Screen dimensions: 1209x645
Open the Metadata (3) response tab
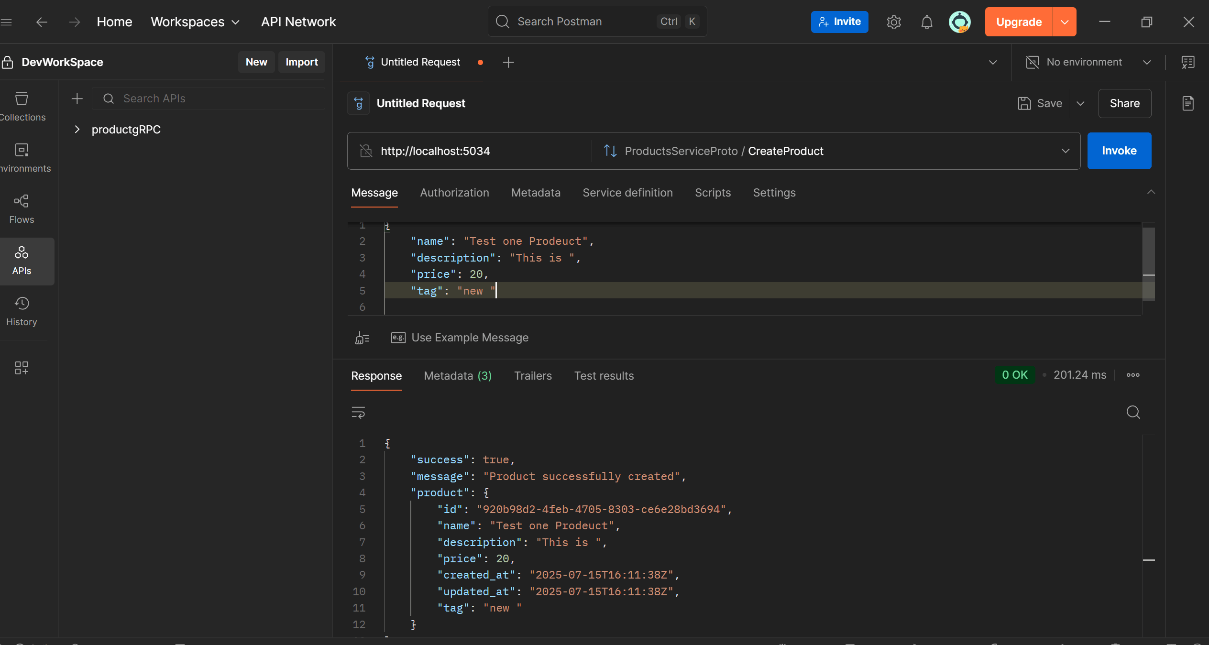tap(458, 376)
